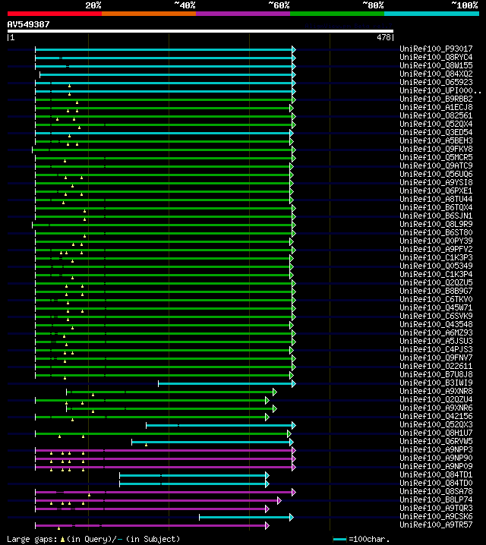Select hit label UniRef100_A9NP90
The width and height of the screenshot is (486, 545).
tap(436, 458)
